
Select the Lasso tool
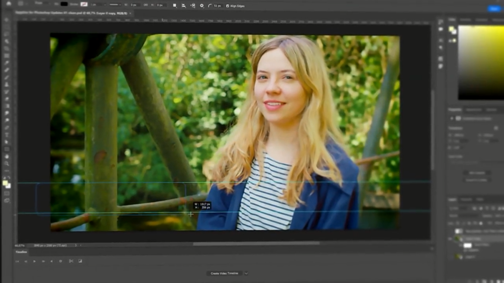click(x=7, y=34)
